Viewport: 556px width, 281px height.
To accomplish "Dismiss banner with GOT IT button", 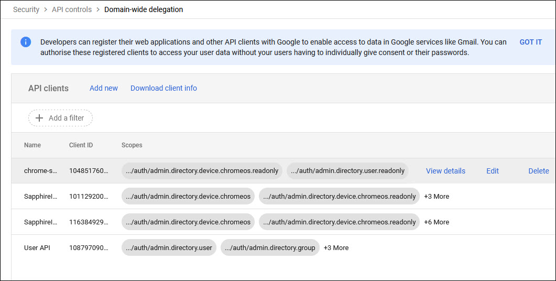I will 530,42.
